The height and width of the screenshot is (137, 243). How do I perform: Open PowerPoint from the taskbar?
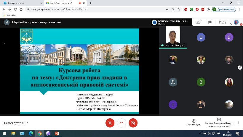tap(57, 133)
